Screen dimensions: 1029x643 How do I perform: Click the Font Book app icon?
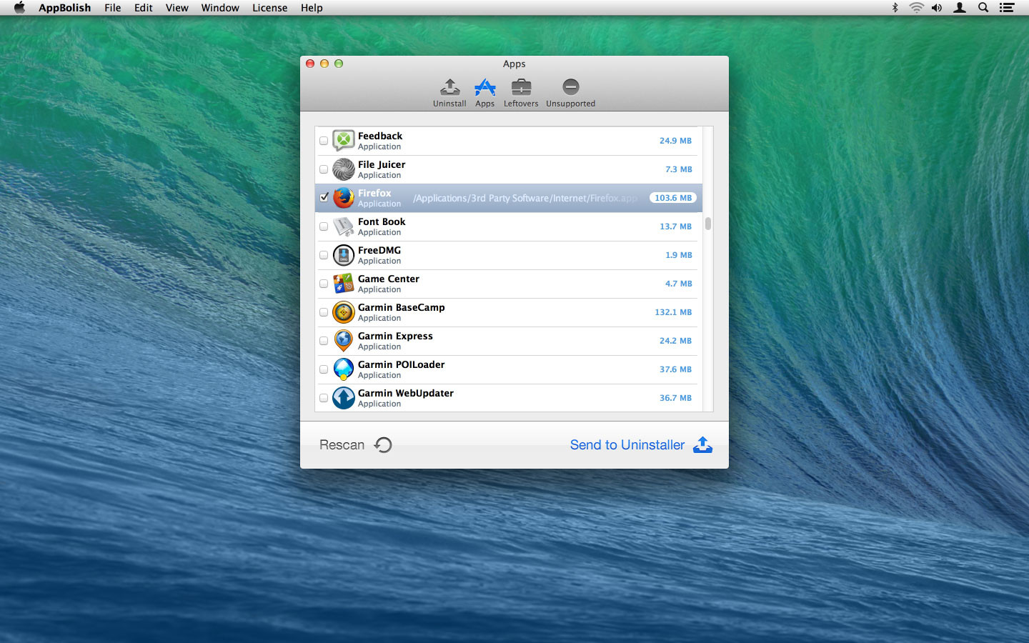pos(344,226)
